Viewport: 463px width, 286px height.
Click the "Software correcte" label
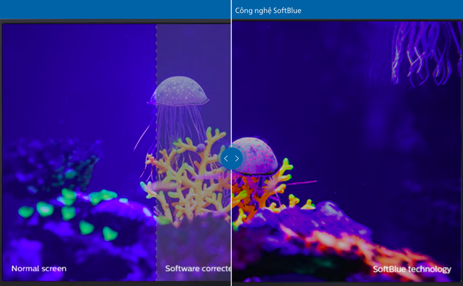point(198,269)
